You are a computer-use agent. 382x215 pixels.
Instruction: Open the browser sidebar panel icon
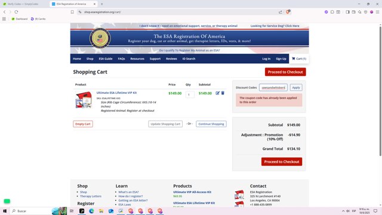coord(347,12)
